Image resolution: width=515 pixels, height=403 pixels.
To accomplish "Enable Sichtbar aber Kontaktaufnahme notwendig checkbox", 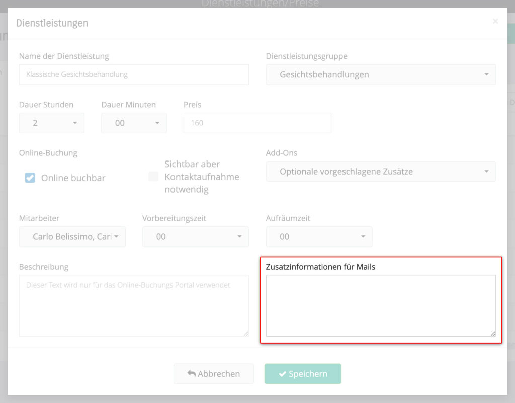I will pyautogui.click(x=153, y=177).
